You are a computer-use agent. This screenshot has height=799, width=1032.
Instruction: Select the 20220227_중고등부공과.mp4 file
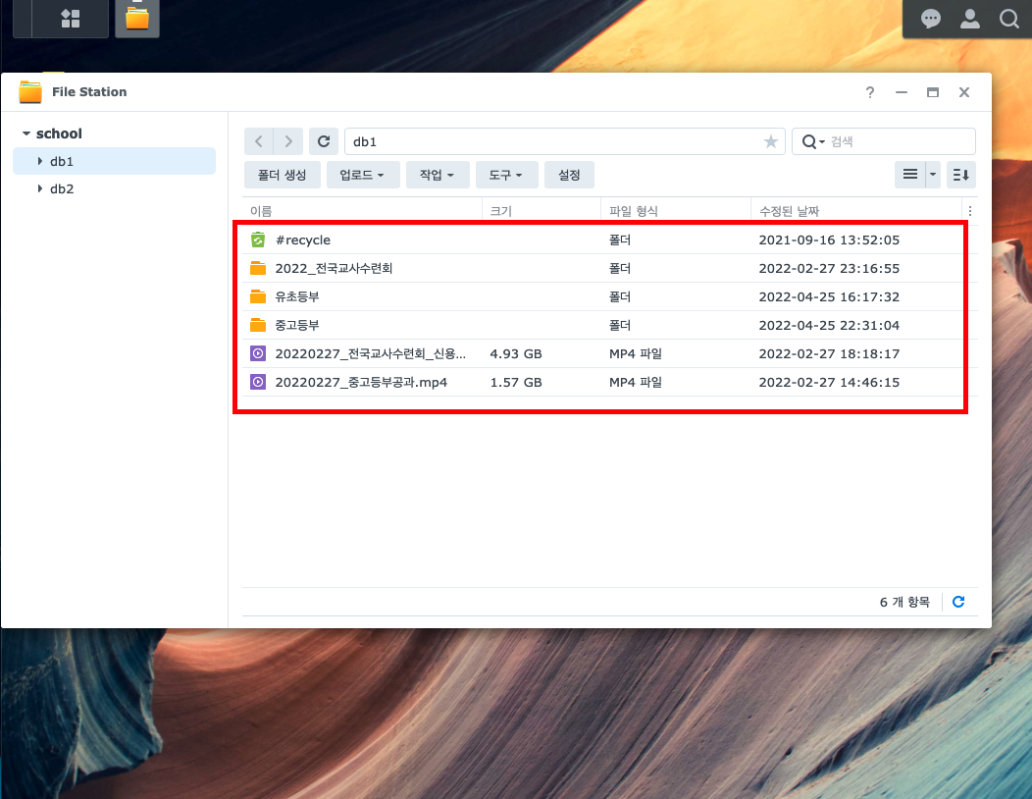coord(361,382)
